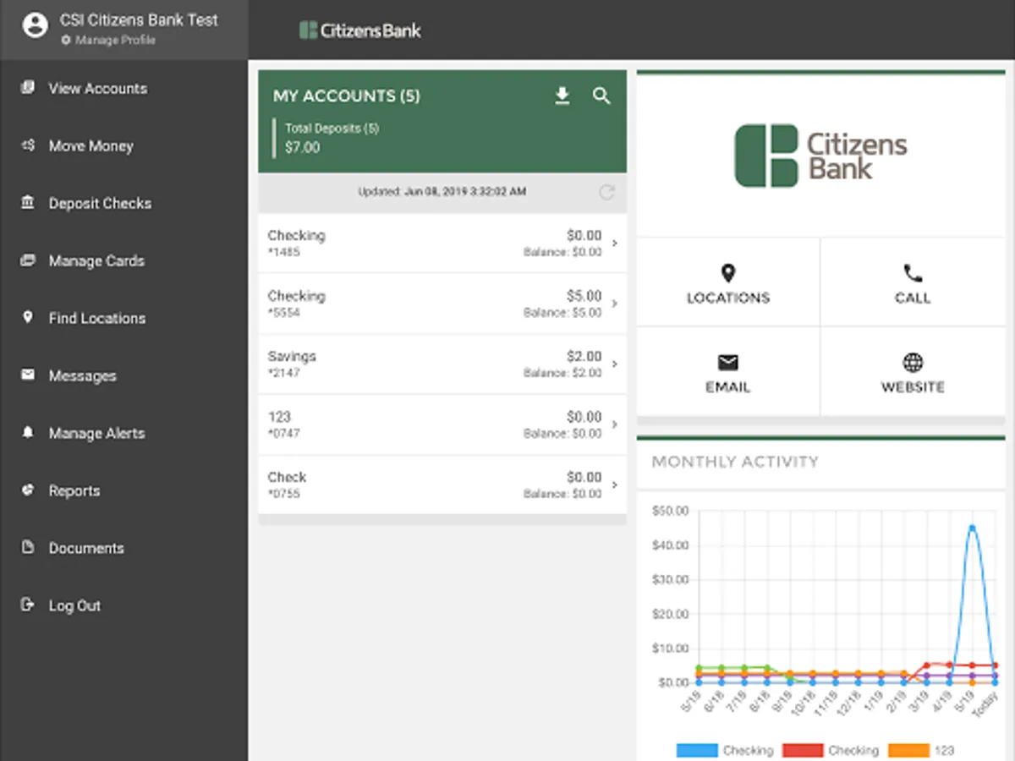Click the MY ACCOUNTS (5) heading
The height and width of the screenshot is (761, 1015).
tap(347, 96)
